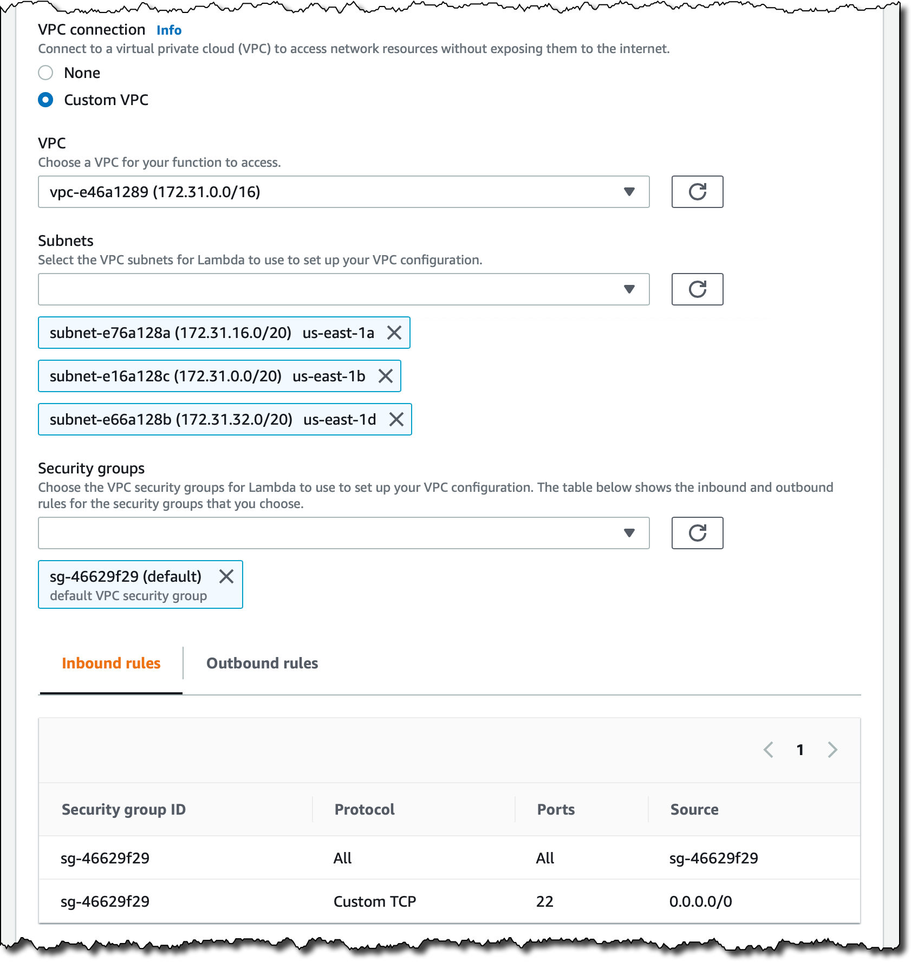Open the VPC dropdown vpc-e46a1289

click(x=344, y=192)
